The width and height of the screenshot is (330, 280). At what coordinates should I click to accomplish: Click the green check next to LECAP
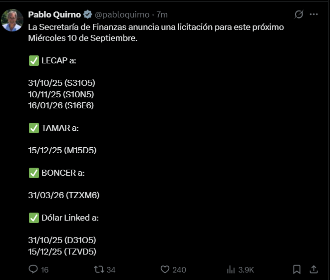(x=34, y=60)
